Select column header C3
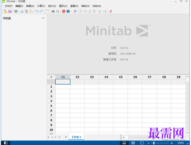This screenshot has height=145, width=191. (92, 77)
